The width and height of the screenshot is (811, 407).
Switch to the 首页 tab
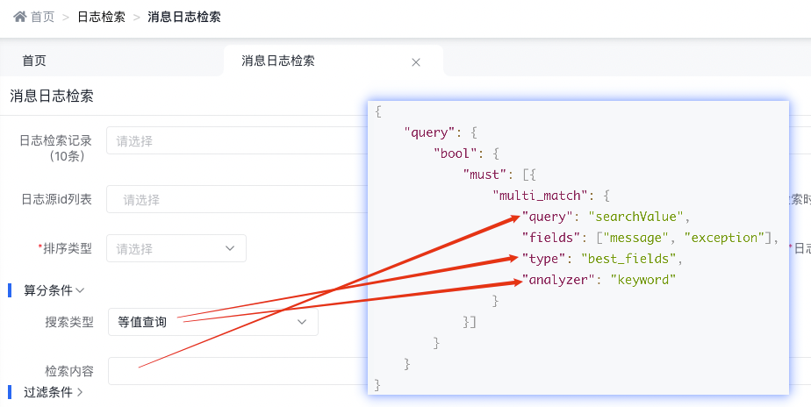pos(34,61)
